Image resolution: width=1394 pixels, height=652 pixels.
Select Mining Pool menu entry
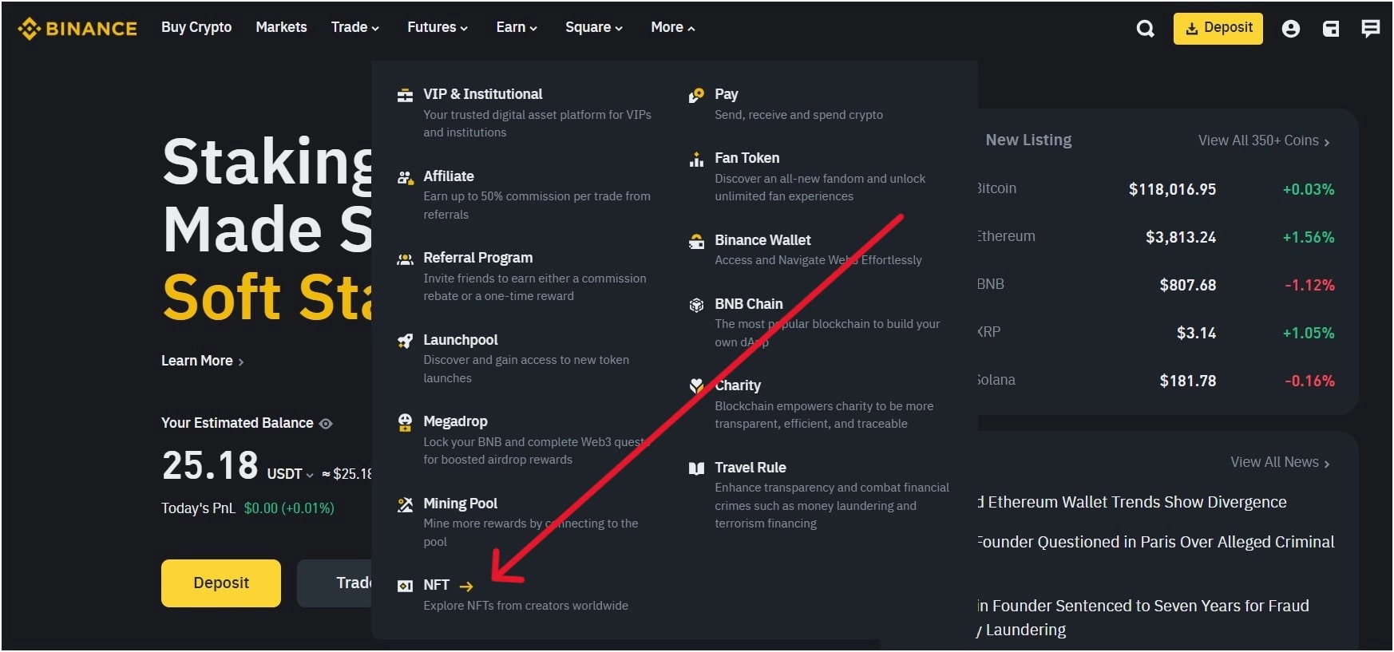[527, 522]
